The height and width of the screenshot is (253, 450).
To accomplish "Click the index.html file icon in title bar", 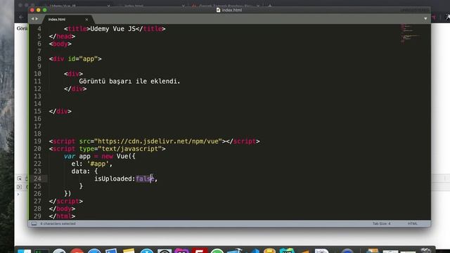I will click(x=218, y=10).
